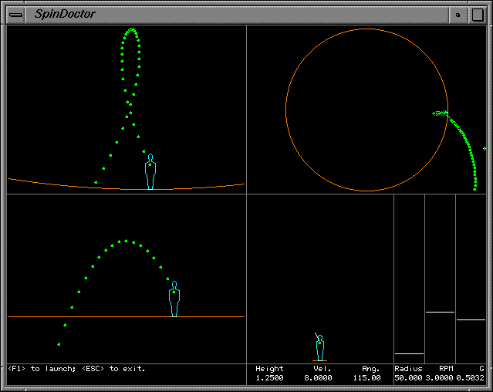
Task: Open the window menu button in title bar
Action: (x=15, y=14)
